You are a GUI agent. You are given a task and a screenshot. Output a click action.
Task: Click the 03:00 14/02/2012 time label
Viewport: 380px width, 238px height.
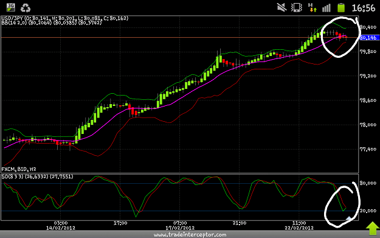tap(61, 225)
